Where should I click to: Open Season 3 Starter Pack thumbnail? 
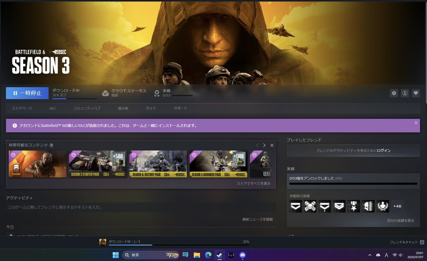click(x=98, y=164)
